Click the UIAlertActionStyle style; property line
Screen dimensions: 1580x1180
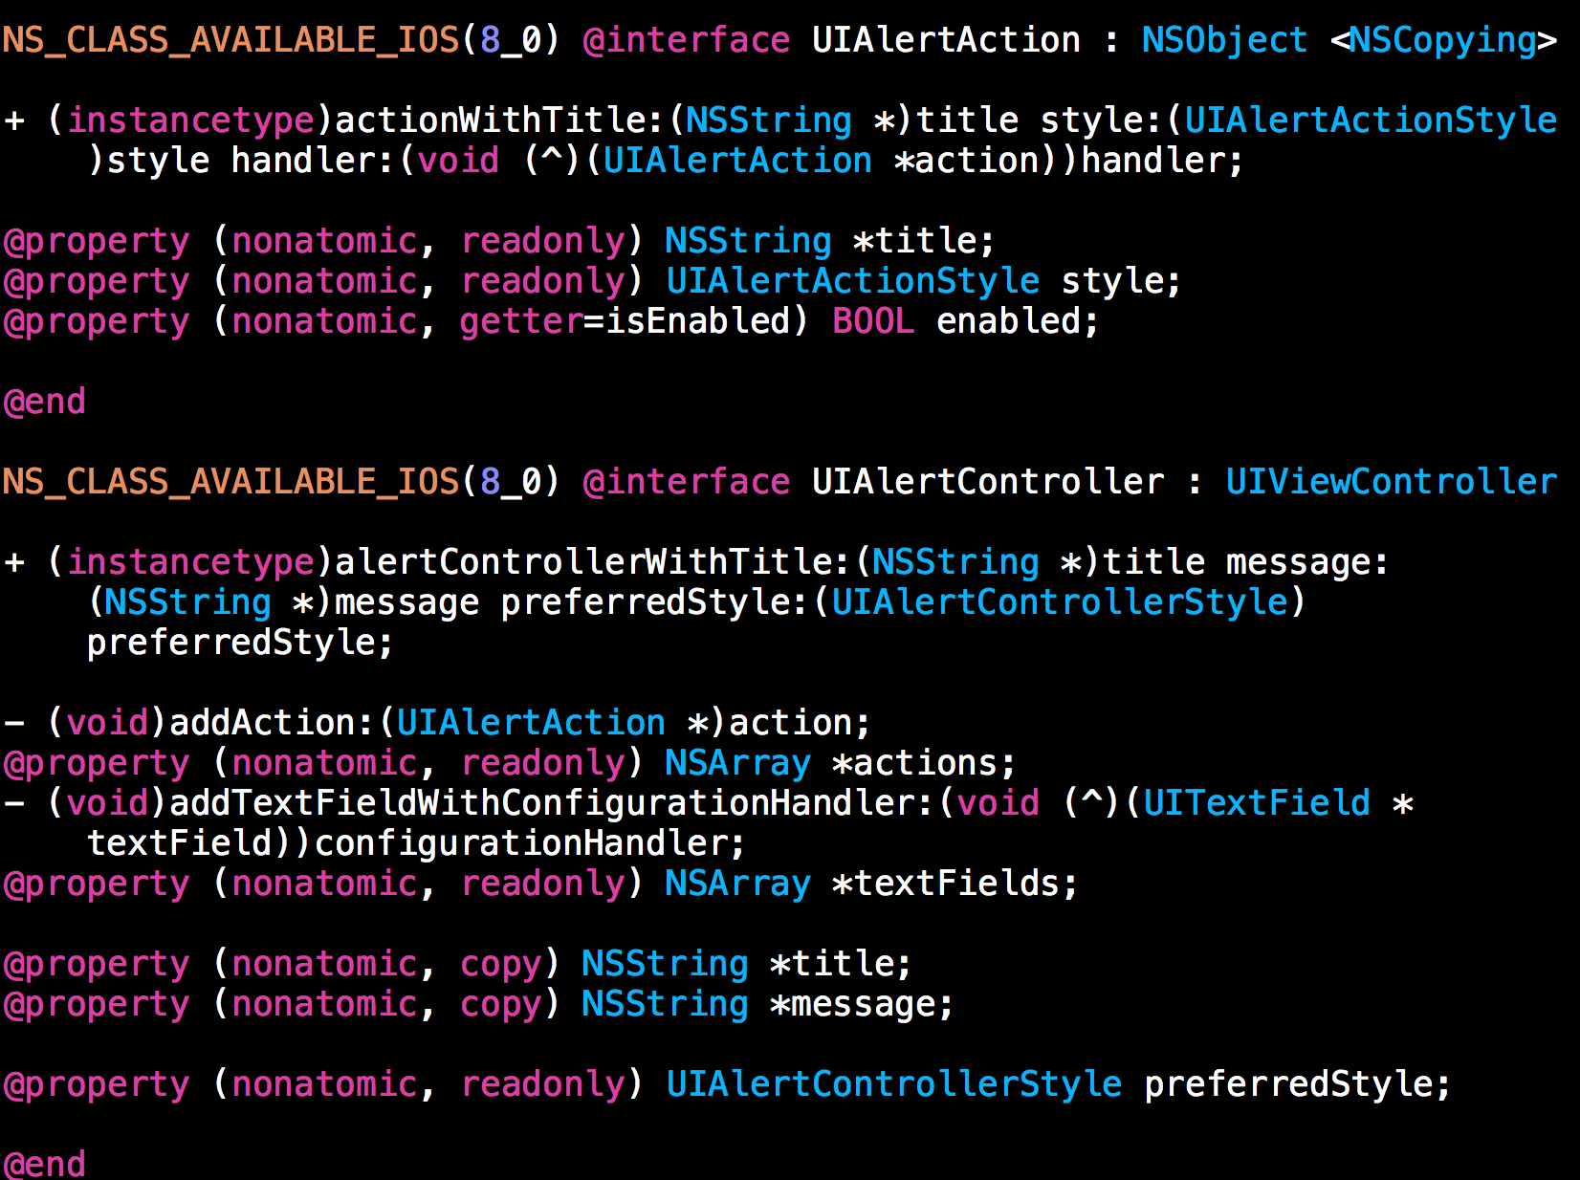pyautogui.click(x=593, y=281)
